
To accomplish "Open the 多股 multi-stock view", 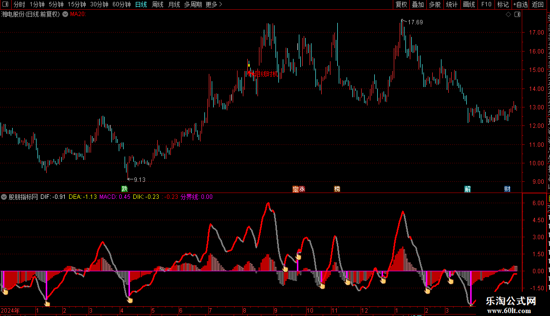I will coord(435,4).
